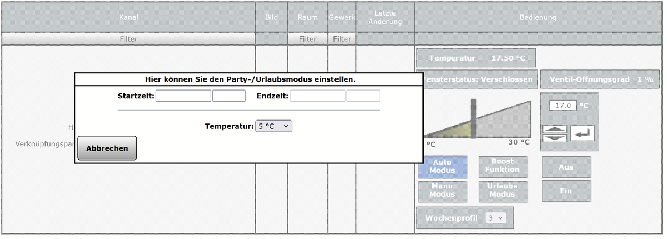
Task: Confirm setpoint with the enter arrow icon
Action: (x=582, y=133)
